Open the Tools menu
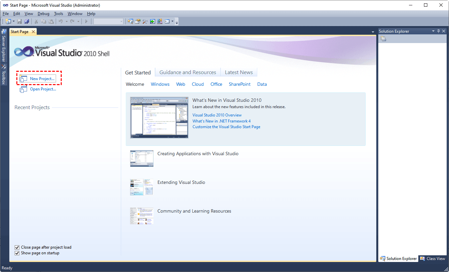Viewport: 449px width, 272px height. tap(58, 14)
